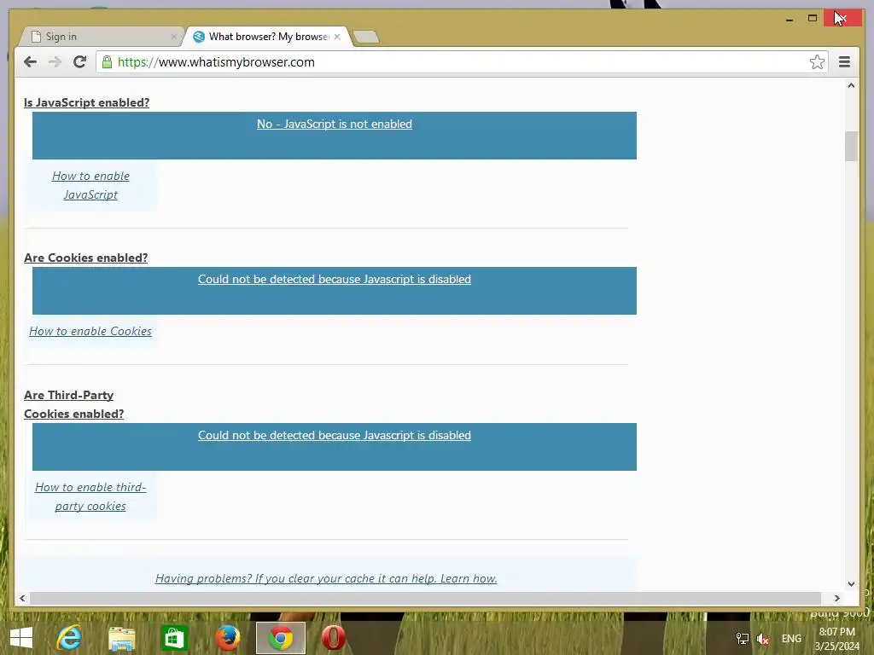Image resolution: width=874 pixels, height=655 pixels.
Task: Click the muted volume tray icon
Action: coord(763,639)
